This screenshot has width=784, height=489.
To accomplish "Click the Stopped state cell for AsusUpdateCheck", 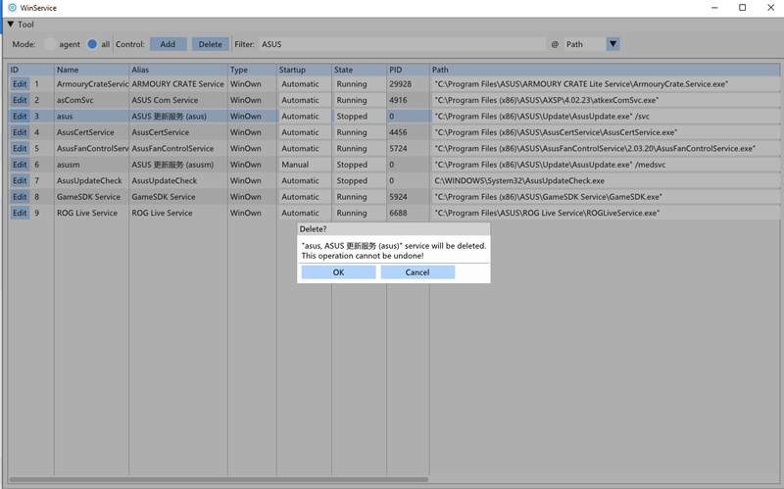I will click(359, 180).
